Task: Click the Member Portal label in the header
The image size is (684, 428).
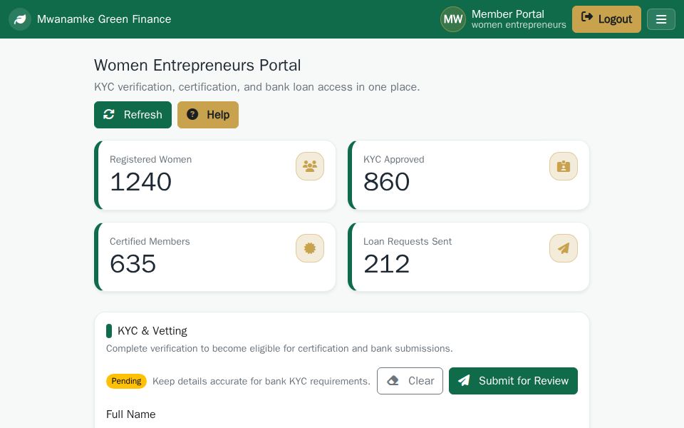Action: point(508,14)
